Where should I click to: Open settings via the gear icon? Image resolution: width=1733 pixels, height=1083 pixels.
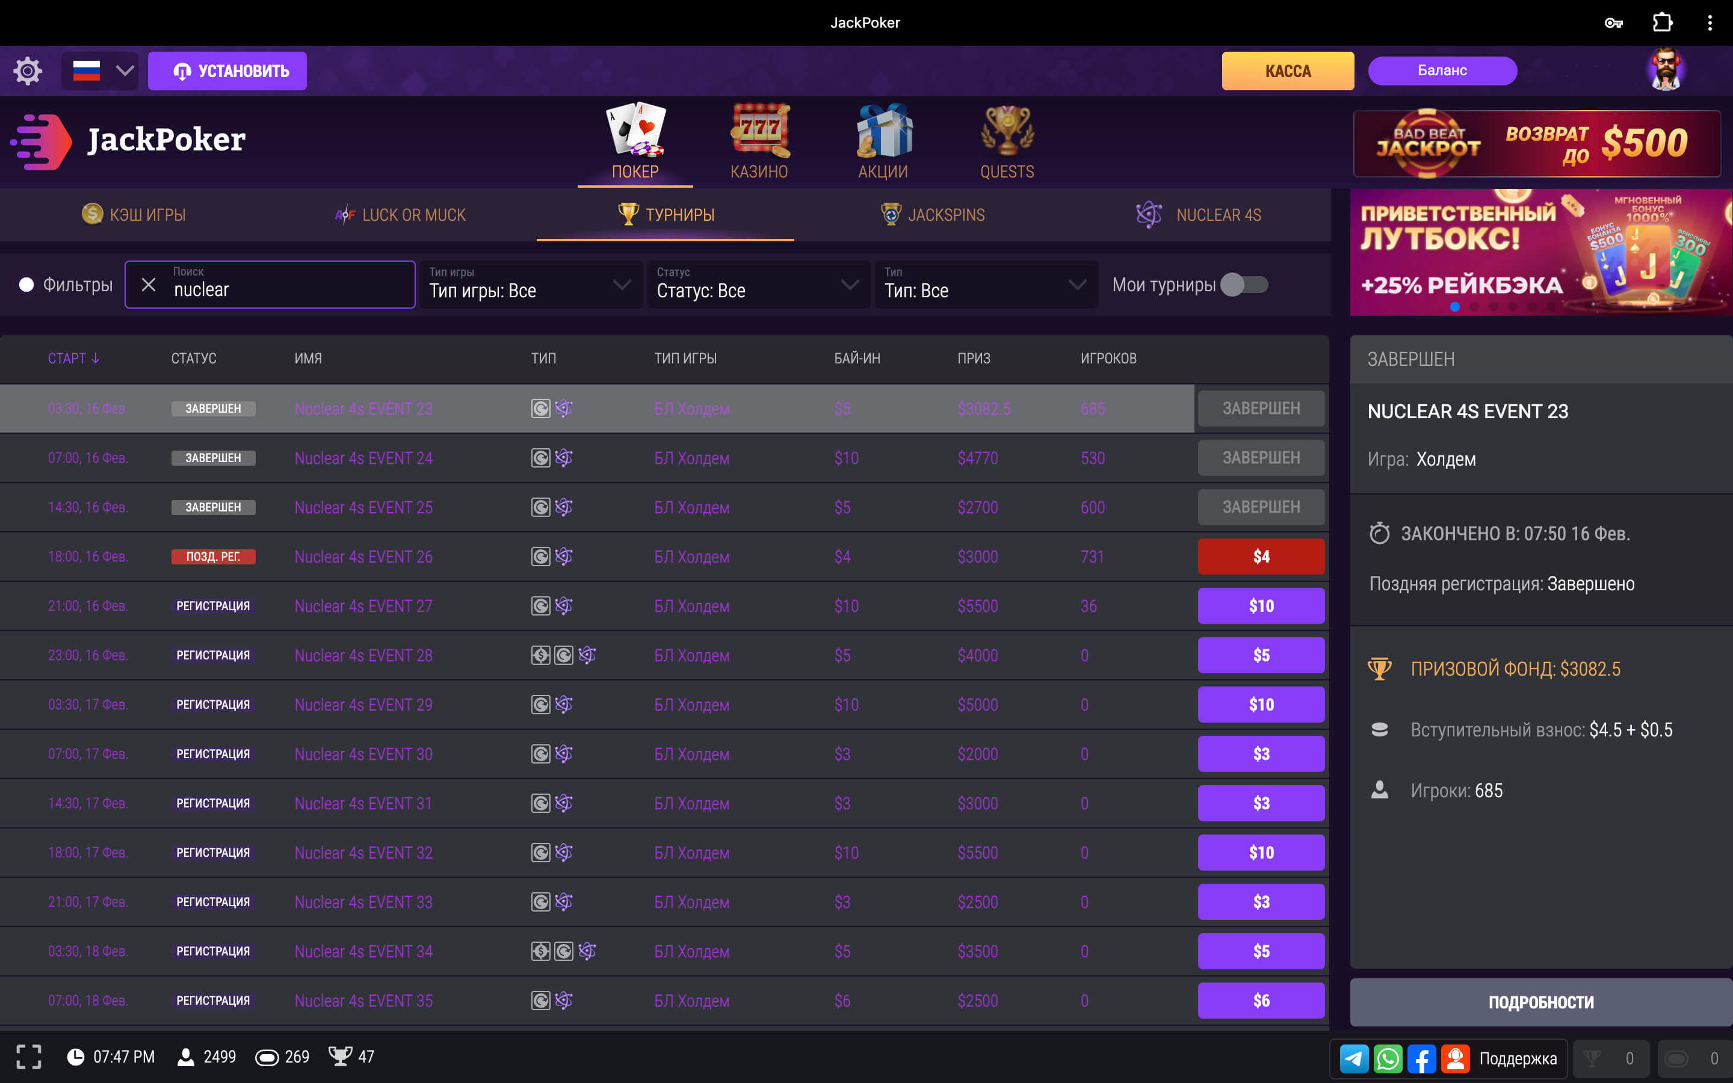pos(27,71)
